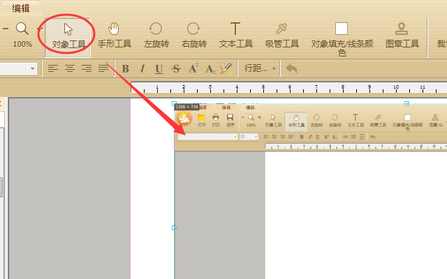Select the 对象工具 arrow tool

click(68, 36)
